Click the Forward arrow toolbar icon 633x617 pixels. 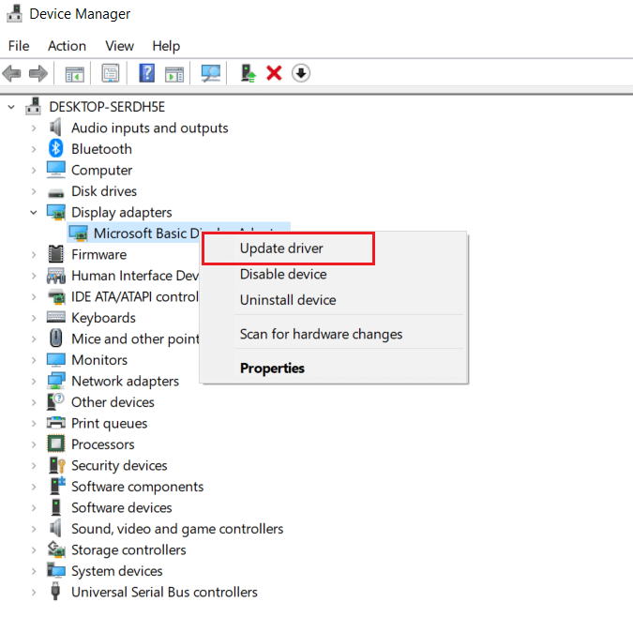click(x=38, y=73)
